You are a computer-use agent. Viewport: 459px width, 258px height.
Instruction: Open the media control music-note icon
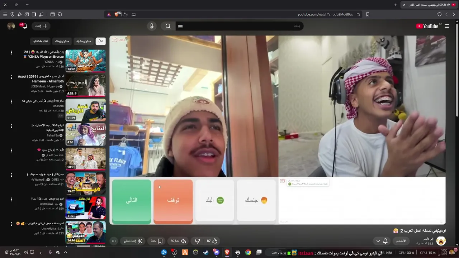(x=41, y=14)
